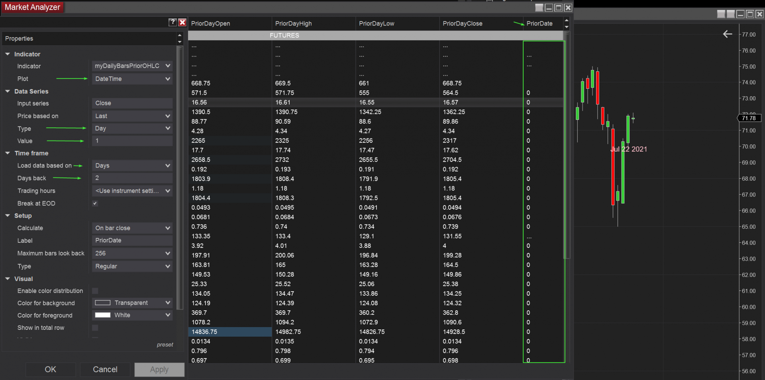Collapse the Time frame section
765x380 pixels.
pos(8,153)
